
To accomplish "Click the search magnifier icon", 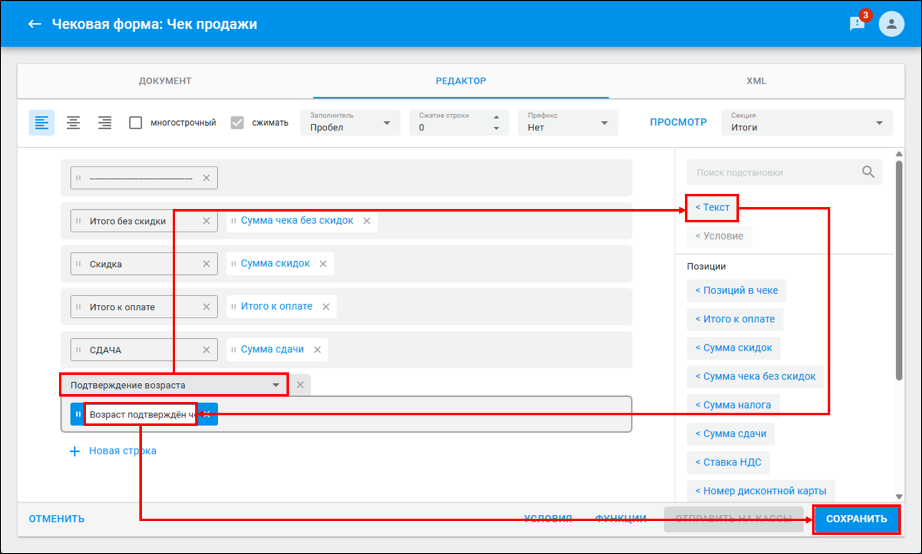I will 868,172.
